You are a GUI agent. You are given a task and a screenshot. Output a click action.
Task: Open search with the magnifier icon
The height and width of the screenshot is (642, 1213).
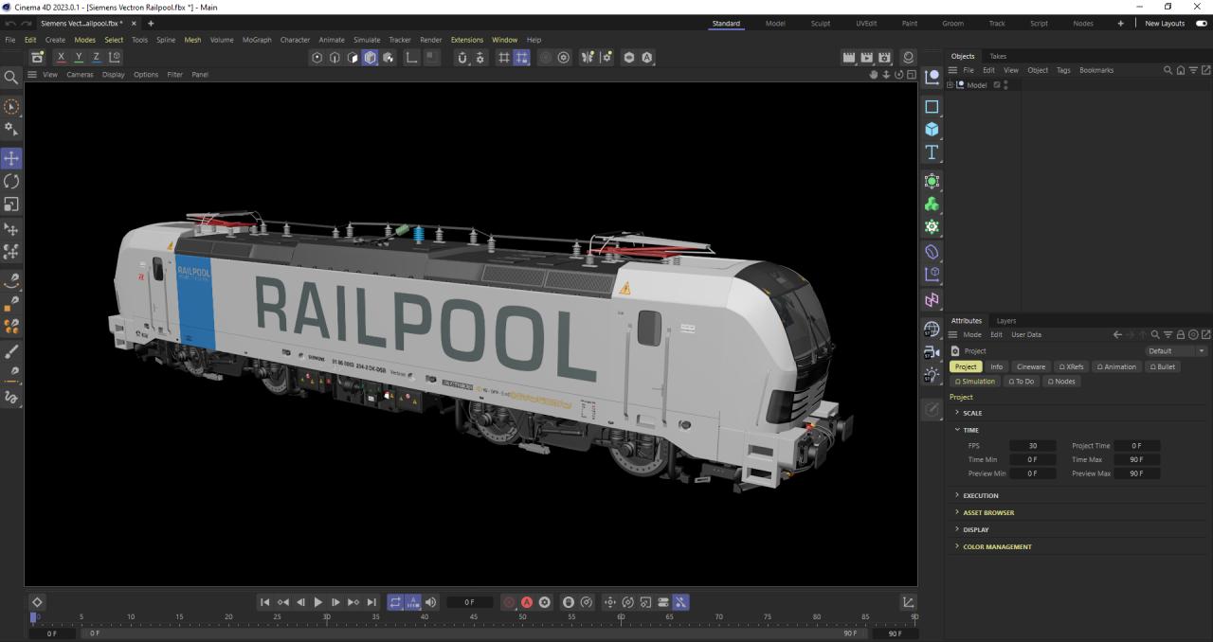(11, 77)
